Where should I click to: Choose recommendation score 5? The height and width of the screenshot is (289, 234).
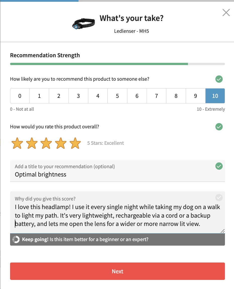coord(117,96)
